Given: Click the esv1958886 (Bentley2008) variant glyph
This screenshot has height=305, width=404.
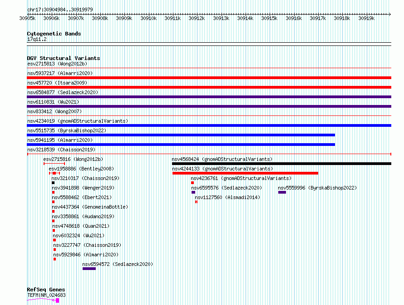Looking at the screenshot, I should [54, 173].
